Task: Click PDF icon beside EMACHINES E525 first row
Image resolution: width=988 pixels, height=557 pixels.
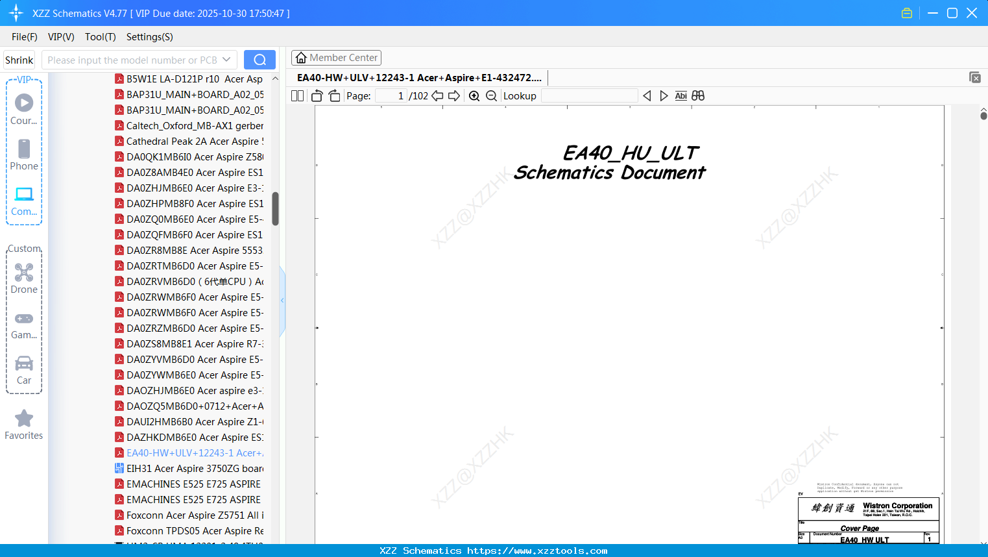Action: [x=119, y=484]
